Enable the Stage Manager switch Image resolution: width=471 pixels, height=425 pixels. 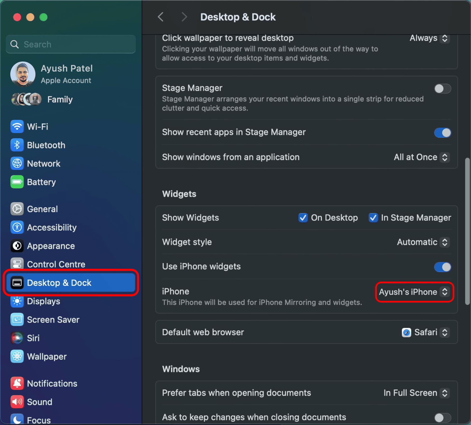point(442,89)
